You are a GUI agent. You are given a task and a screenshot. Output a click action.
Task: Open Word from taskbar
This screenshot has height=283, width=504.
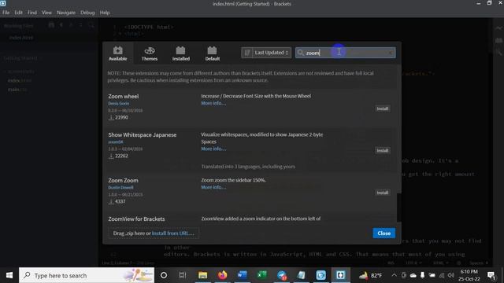(242, 275)
